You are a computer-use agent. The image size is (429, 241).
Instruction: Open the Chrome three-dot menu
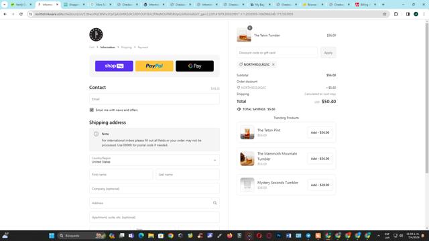[x=424, y=14]
